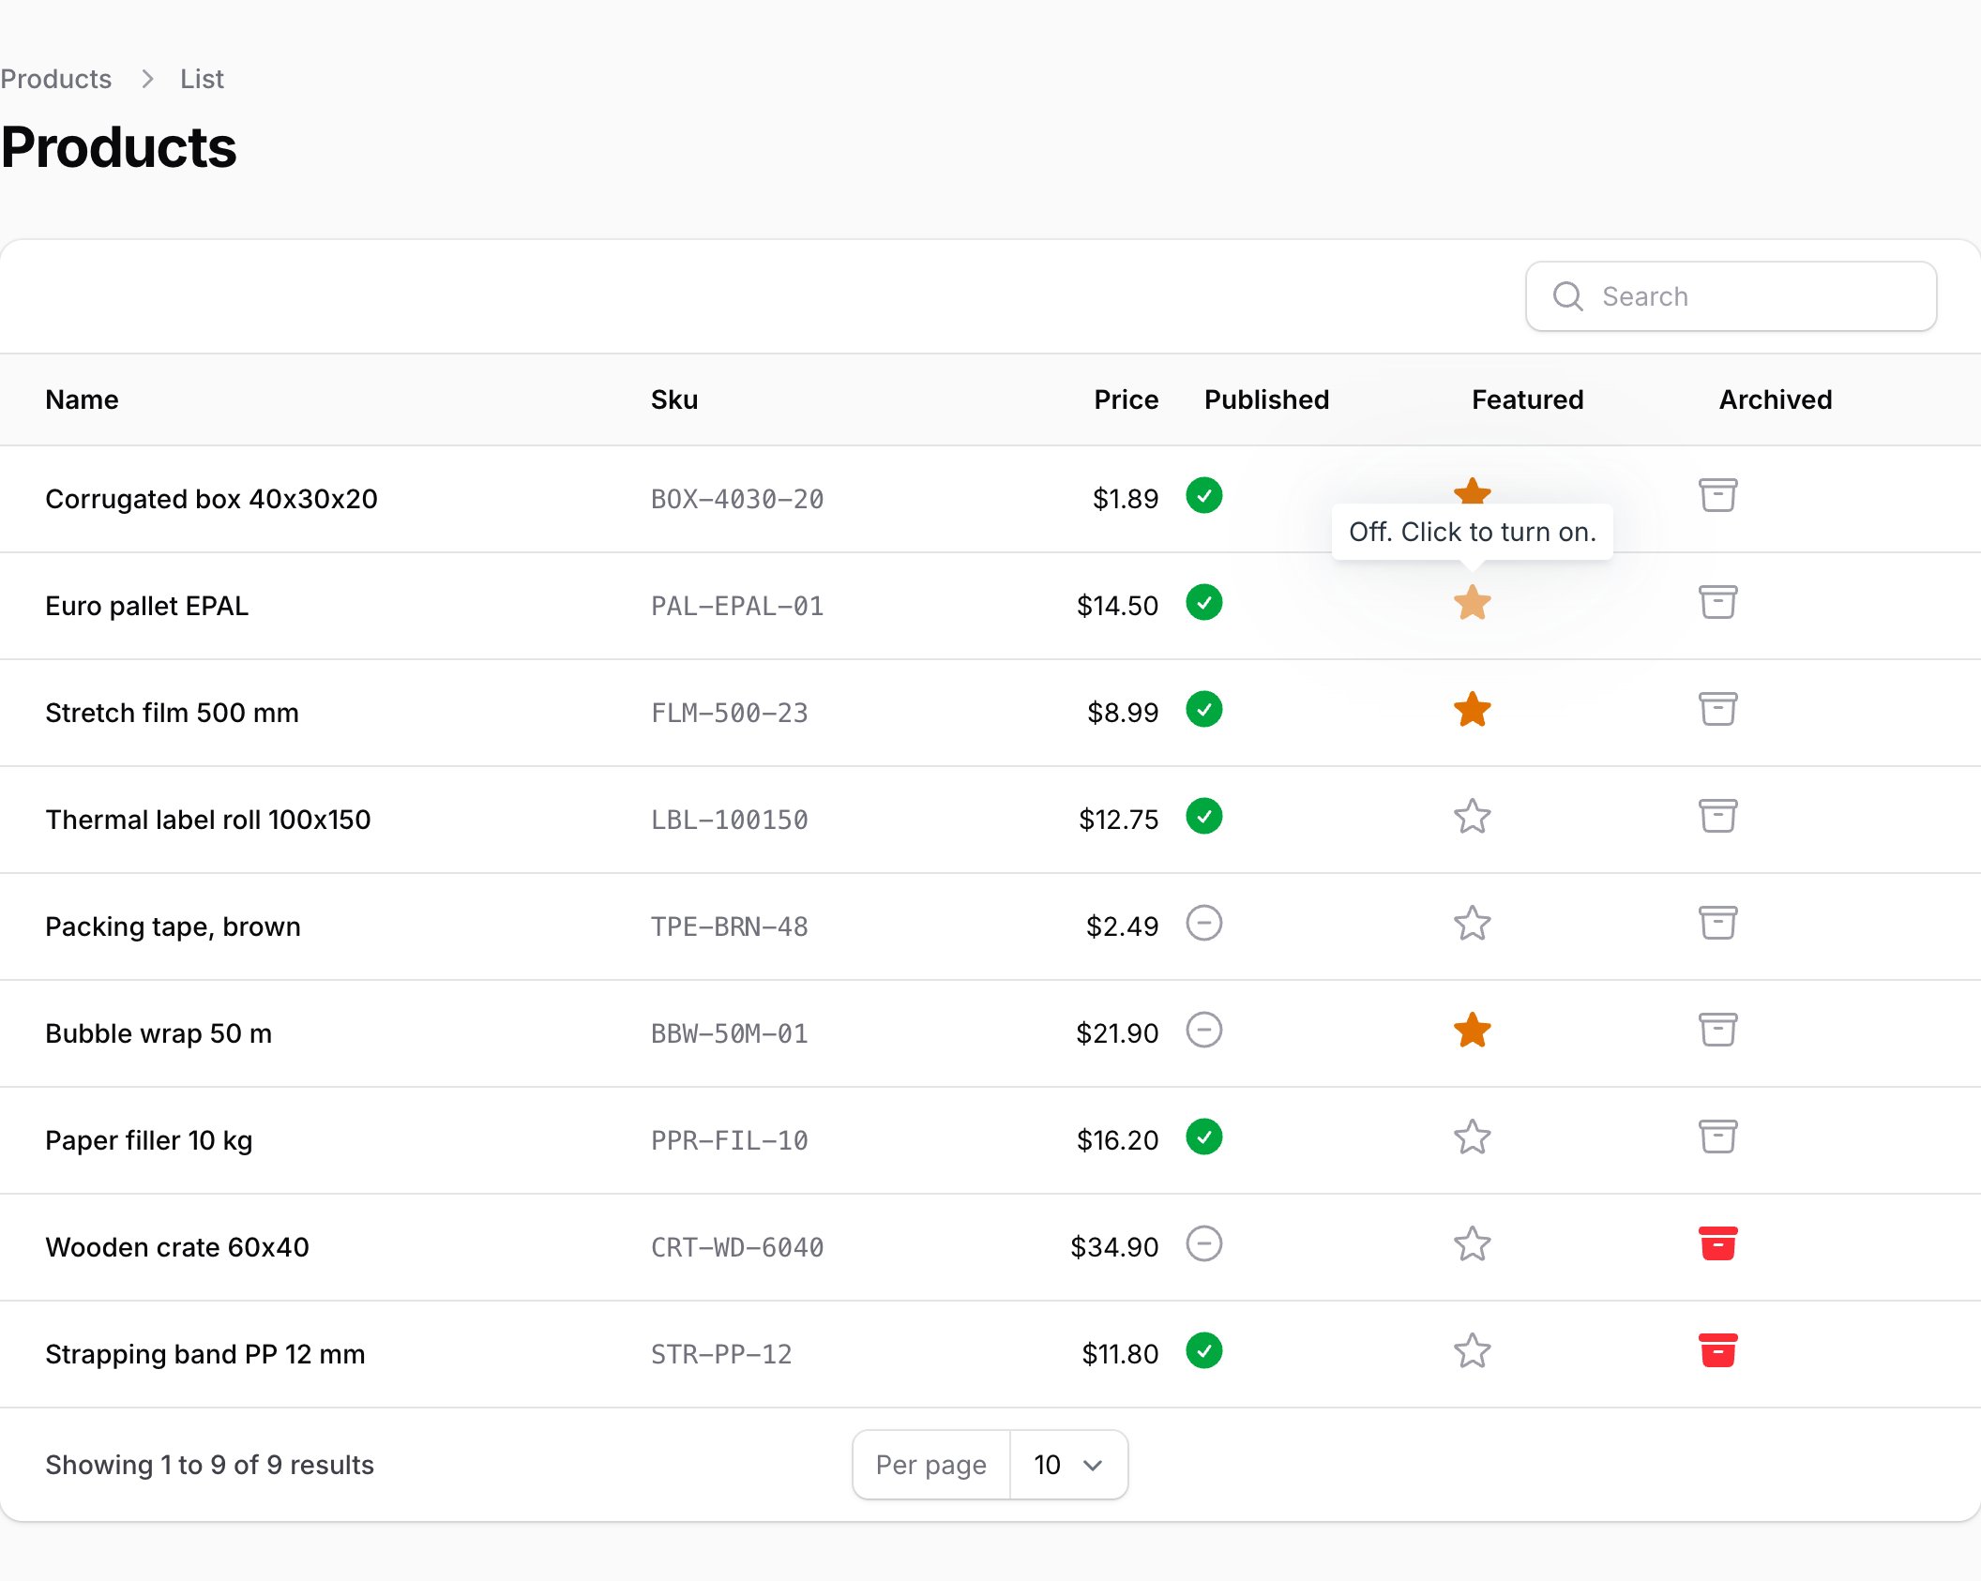The width and height of the screenshot is (1981, 1581).
Task: Unarchive Strapping band PP 12 mm
Action: click(x=1717, y=1351)
